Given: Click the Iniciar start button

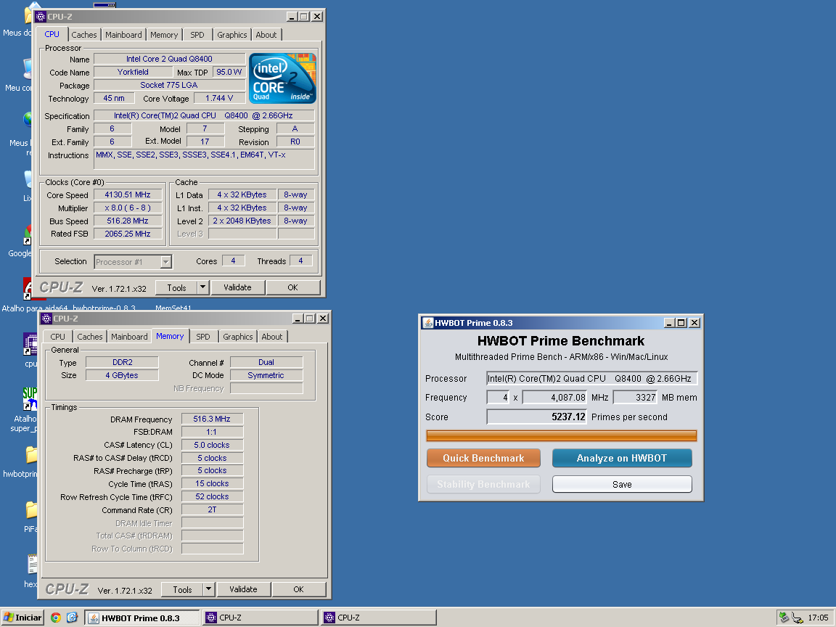Looking at the screenshot, I should click(22, 618).
